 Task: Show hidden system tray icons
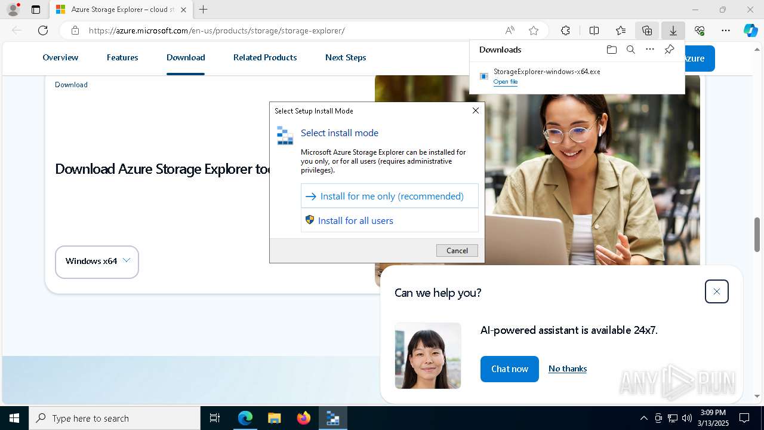[643, 418]
